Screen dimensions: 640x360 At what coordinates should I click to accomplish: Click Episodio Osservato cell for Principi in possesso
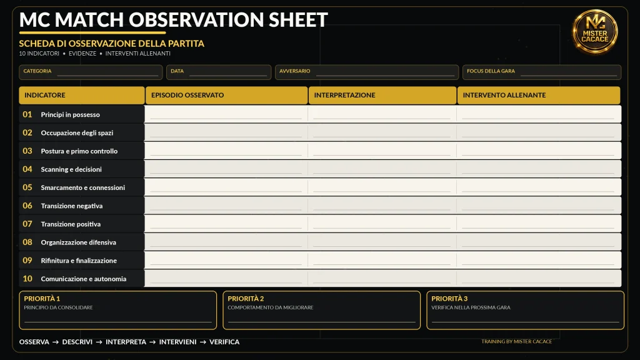[226, 114]
